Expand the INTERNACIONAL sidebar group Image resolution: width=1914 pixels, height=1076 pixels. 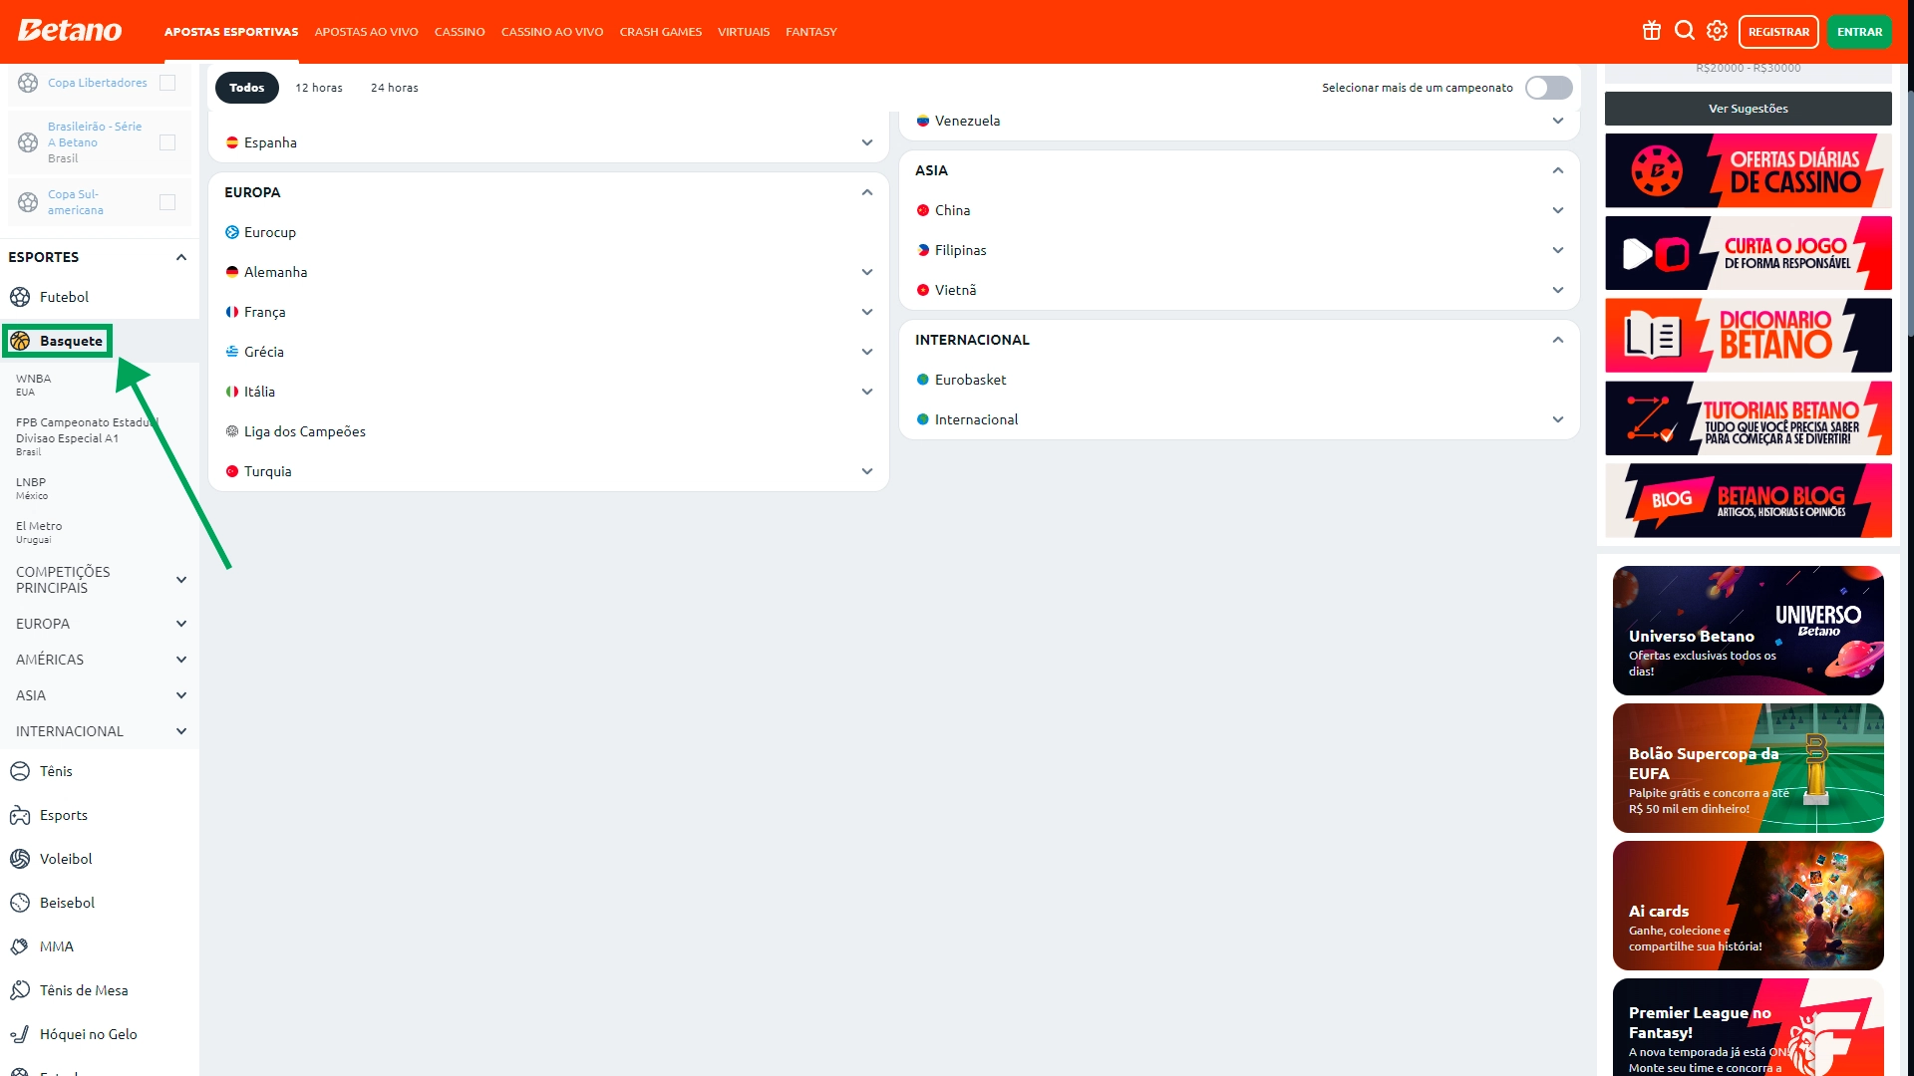click(181, 731)
